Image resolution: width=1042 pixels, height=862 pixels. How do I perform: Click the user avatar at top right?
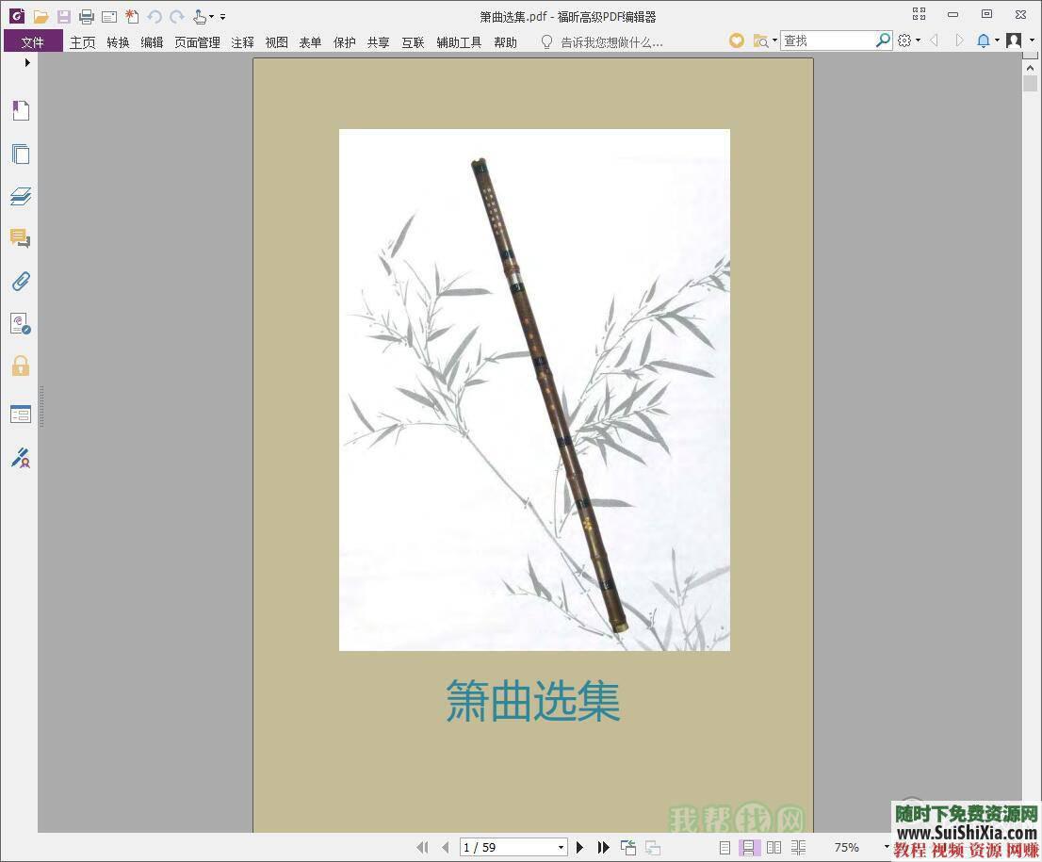click(1012, 41)
